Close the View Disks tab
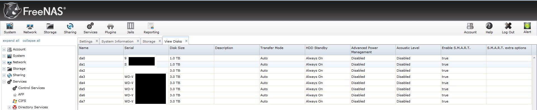 [186, 41]
